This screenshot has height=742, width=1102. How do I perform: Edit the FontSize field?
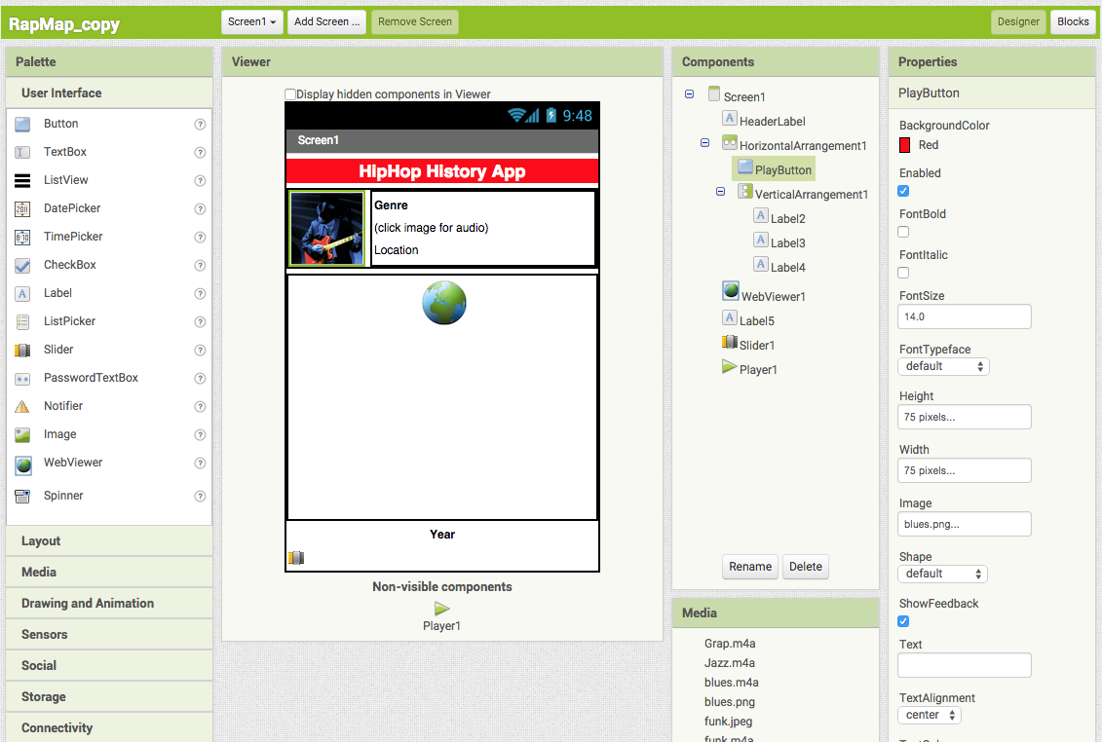click(x=965, y=316)
